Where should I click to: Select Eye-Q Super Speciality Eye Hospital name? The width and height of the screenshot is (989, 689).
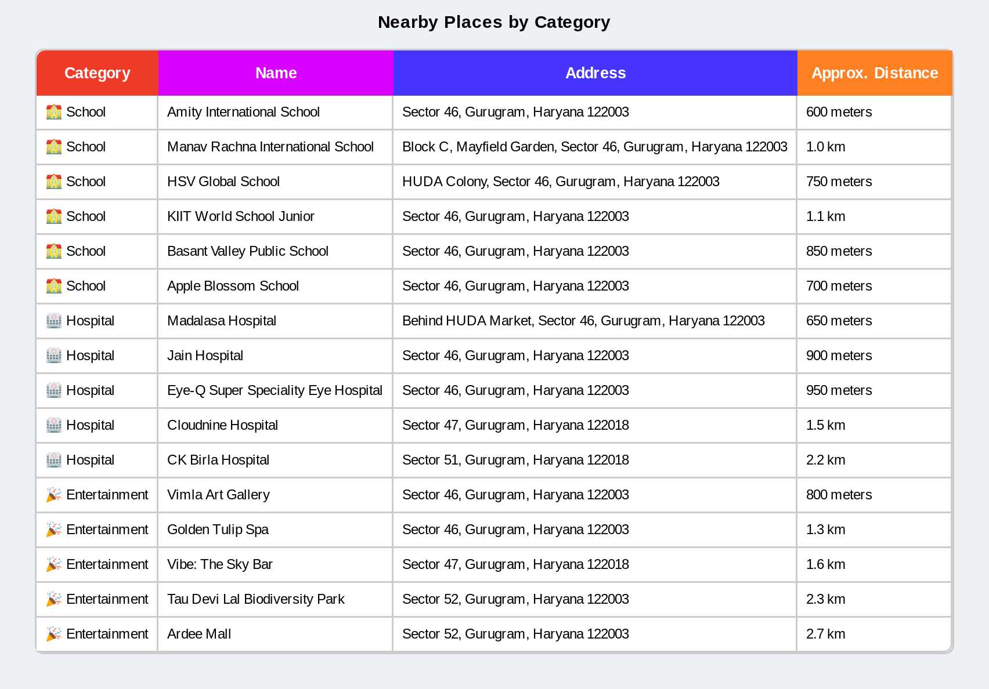[275, 390]
